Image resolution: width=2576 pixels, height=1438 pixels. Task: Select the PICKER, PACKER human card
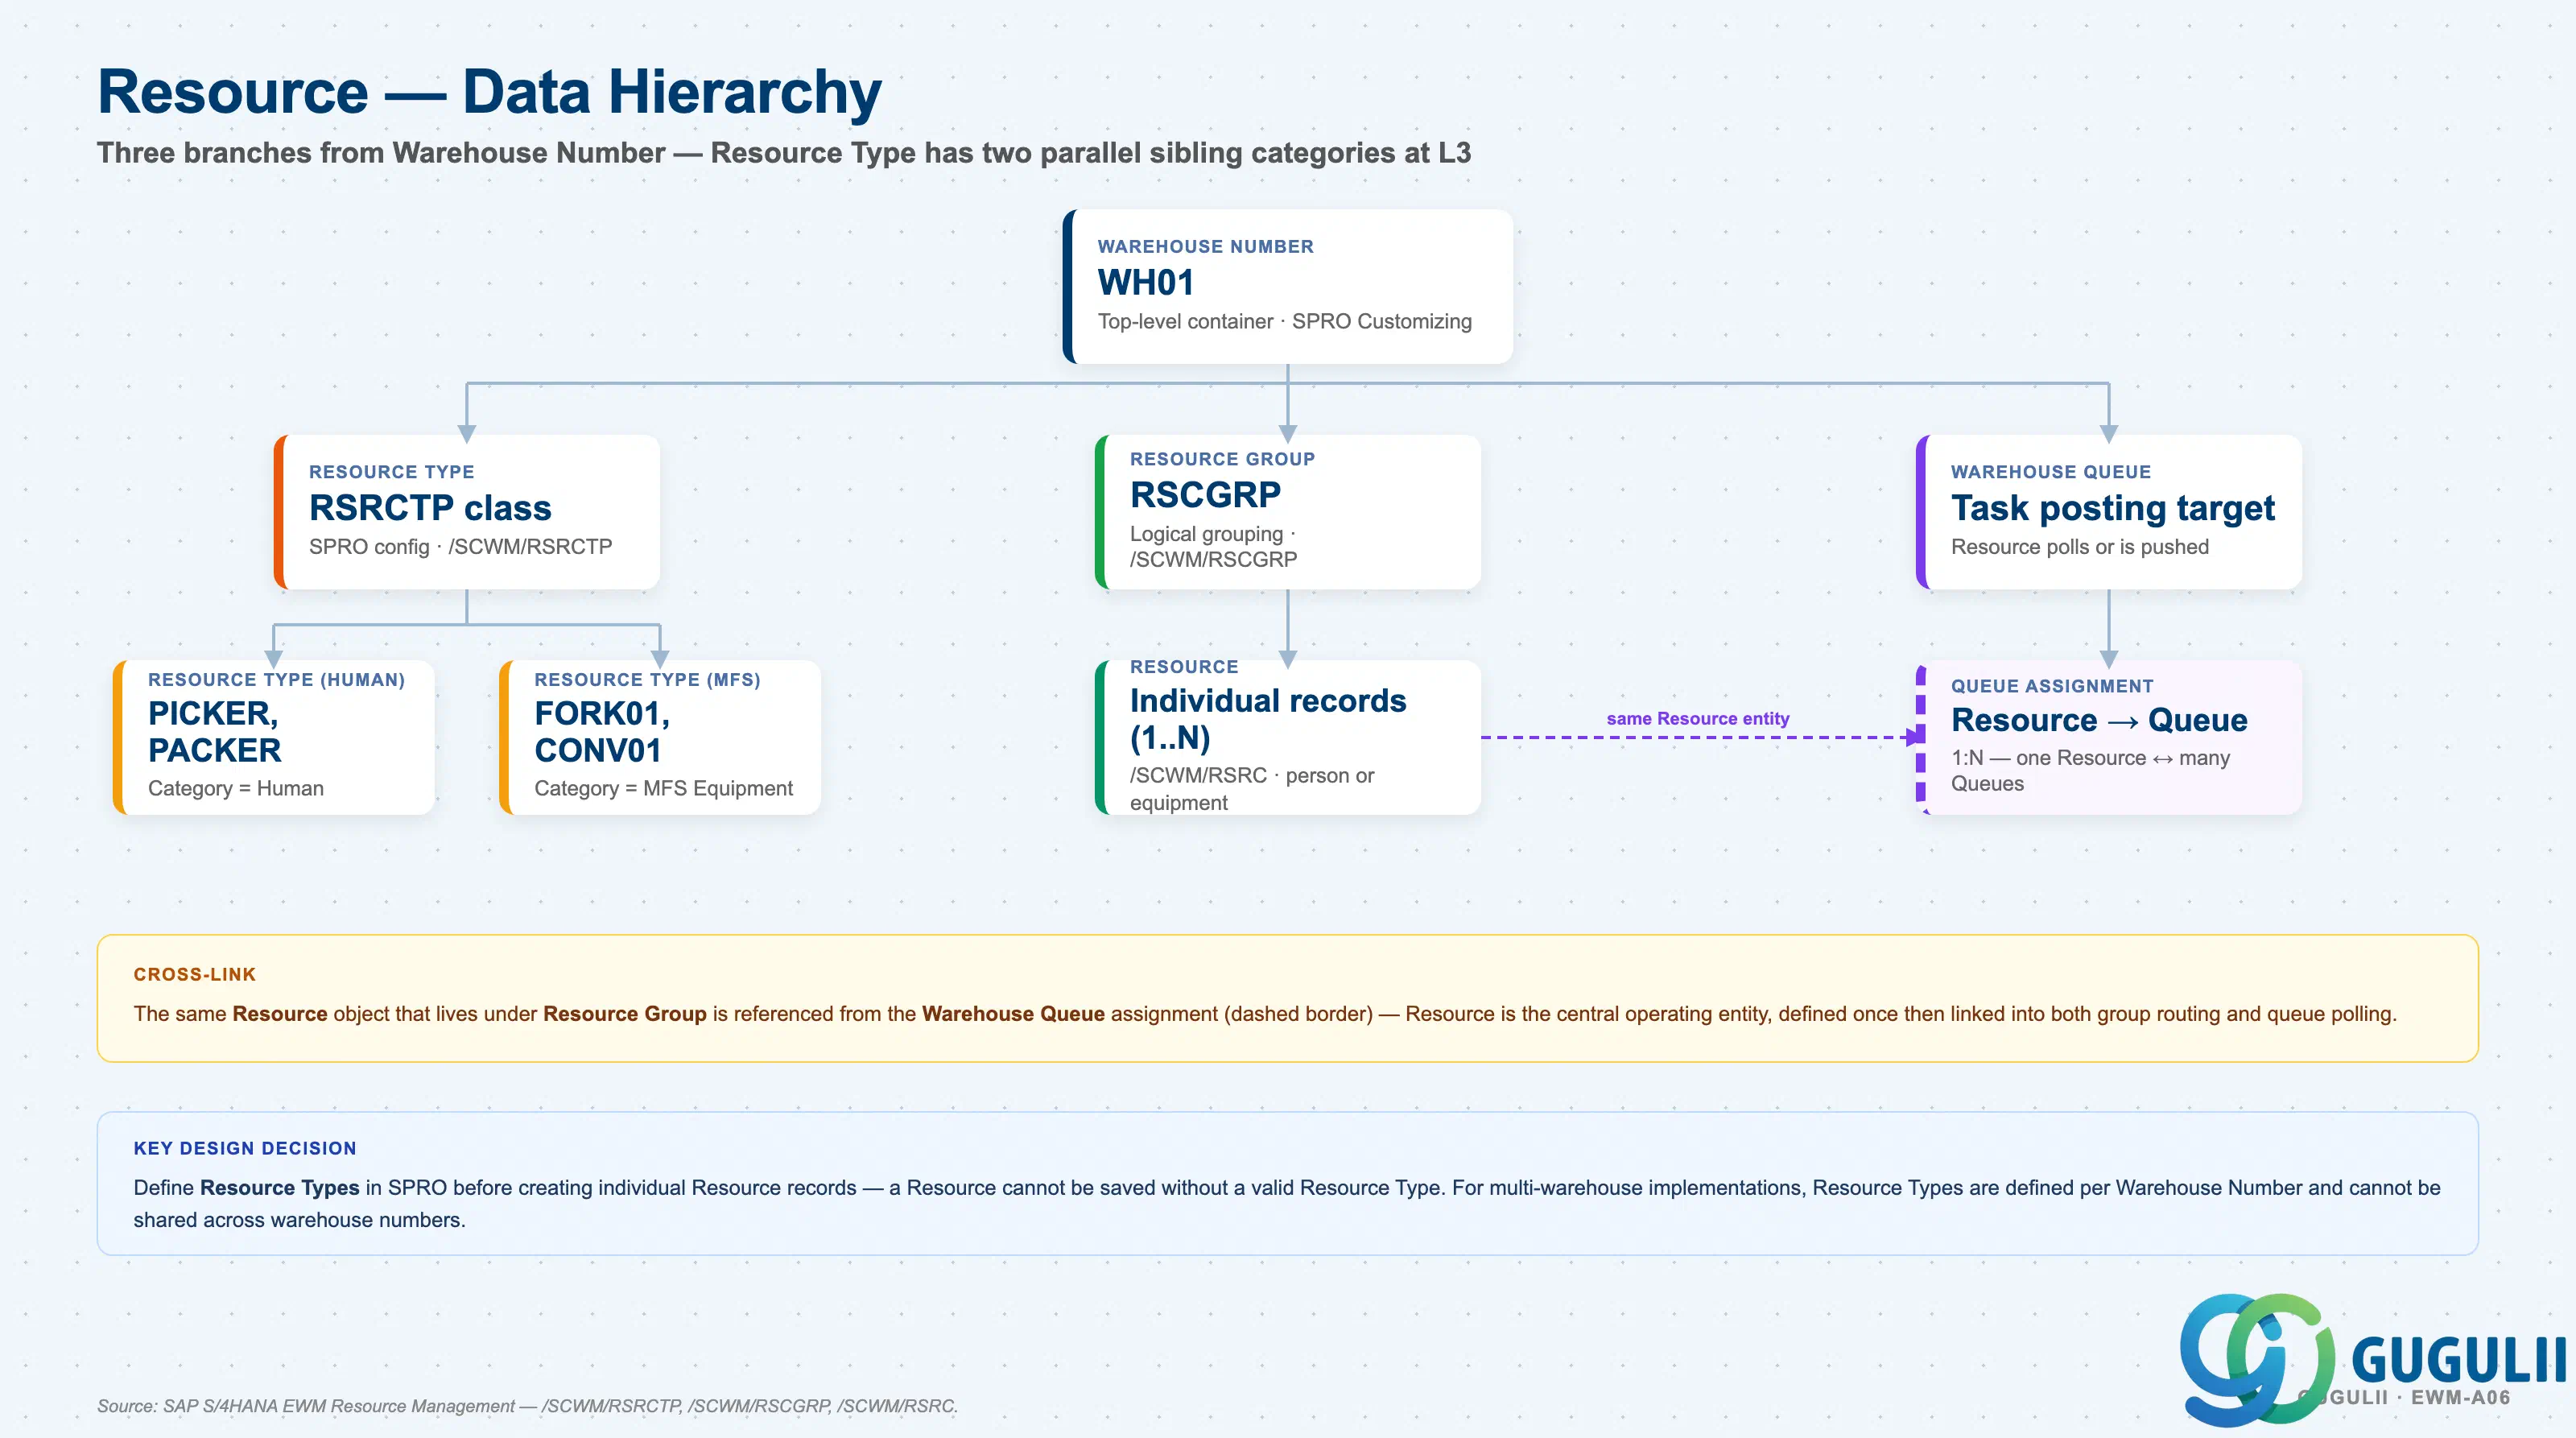(274, 737)
